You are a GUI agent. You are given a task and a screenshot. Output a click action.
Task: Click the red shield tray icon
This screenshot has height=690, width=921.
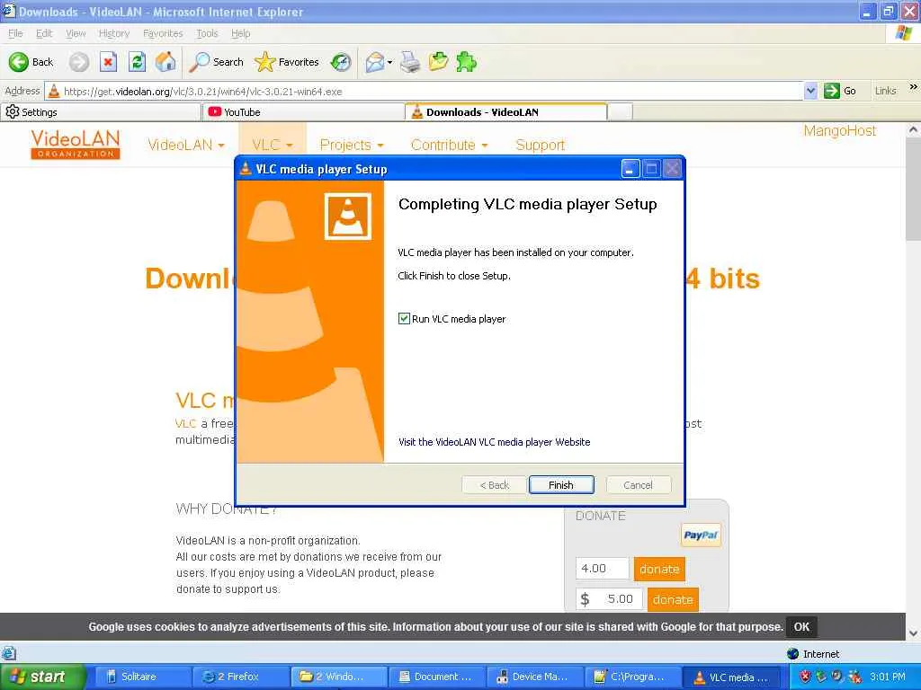805,677
